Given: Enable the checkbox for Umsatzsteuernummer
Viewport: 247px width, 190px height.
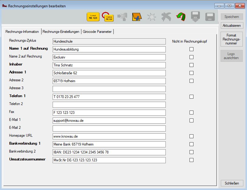Looking at the screenshot, I should coord(191,160).
